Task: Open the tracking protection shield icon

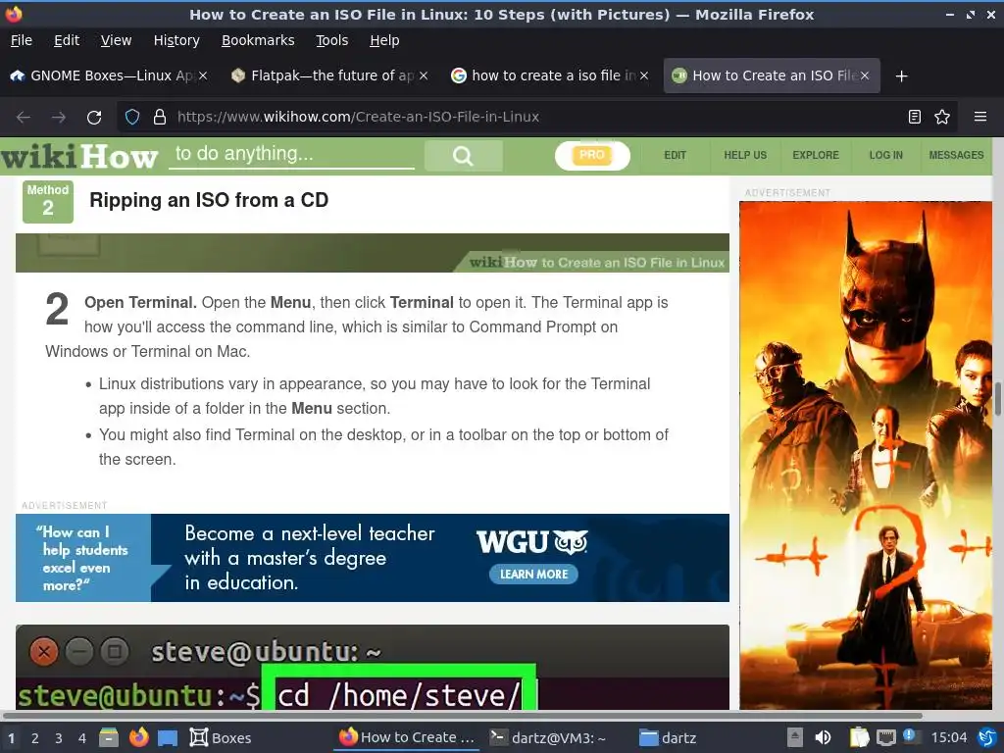Action: click(132, 118)
